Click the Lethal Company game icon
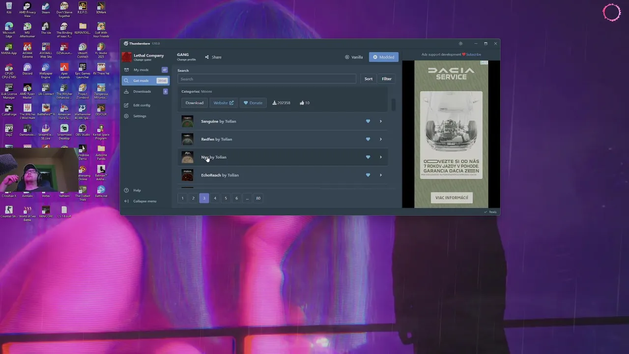The image size is (629, 354). pyautogui.click(x=127, y=57)
